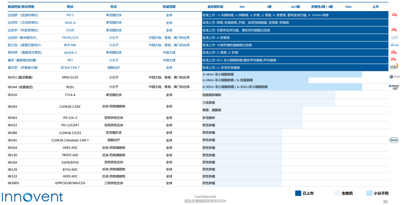Click the 达攸同 (贝伐珠单抗) drug name
This screenshot has height=205, width=407.
[23, 23]
